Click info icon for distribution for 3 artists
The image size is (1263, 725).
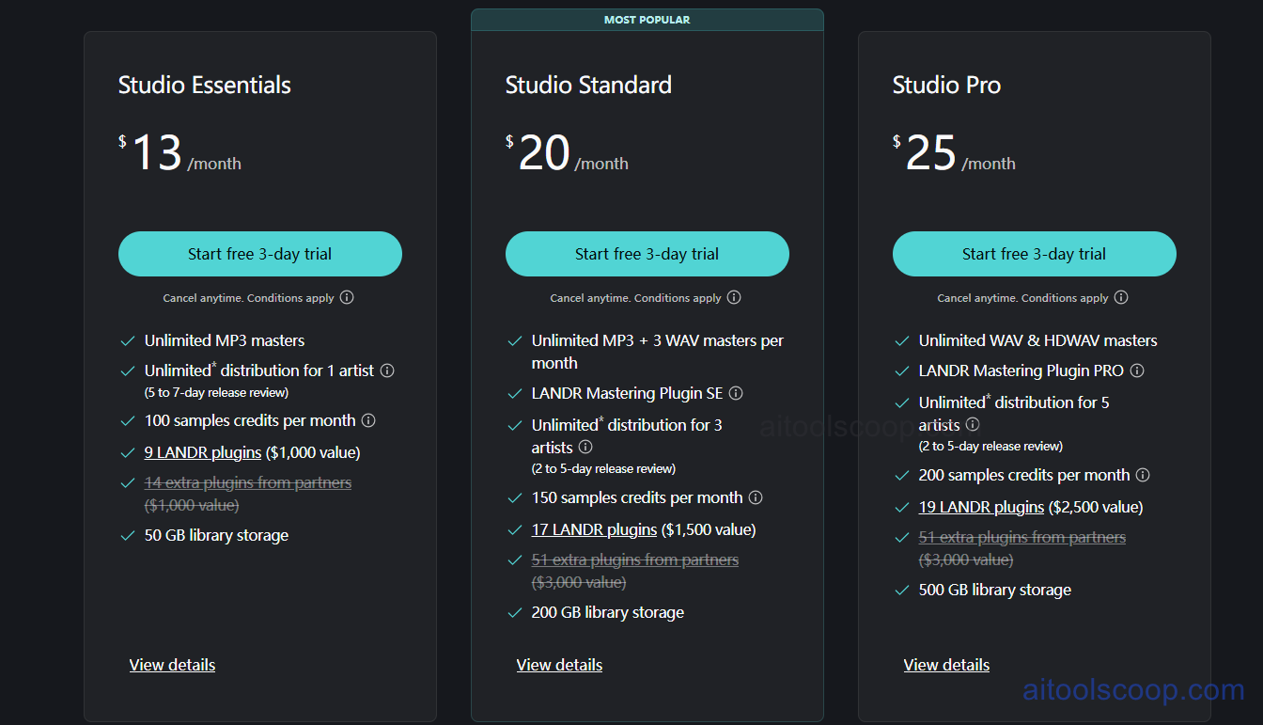click(585, 447)
